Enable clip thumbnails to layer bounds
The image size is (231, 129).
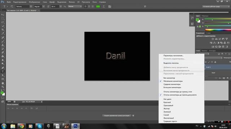(178, 92)
